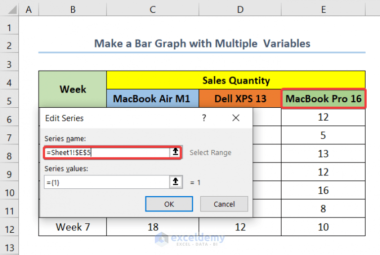Select row 12 header
The width and height of the screenshot is (380, 255).
9,227
